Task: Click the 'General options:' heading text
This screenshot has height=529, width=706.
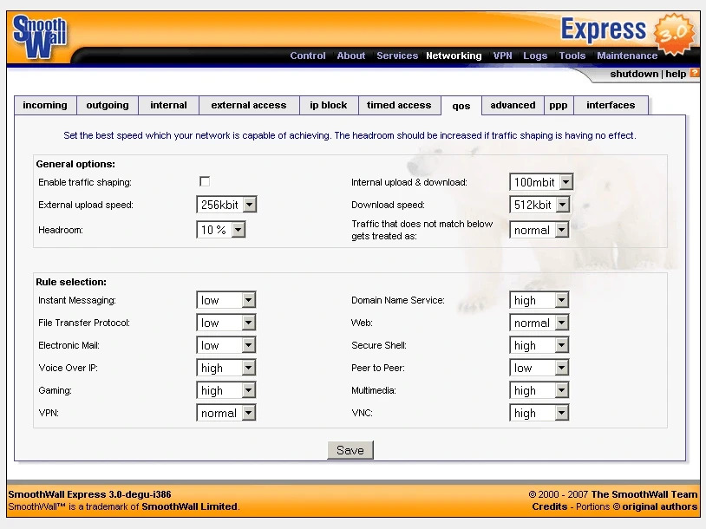Action: tap(75, 164)
